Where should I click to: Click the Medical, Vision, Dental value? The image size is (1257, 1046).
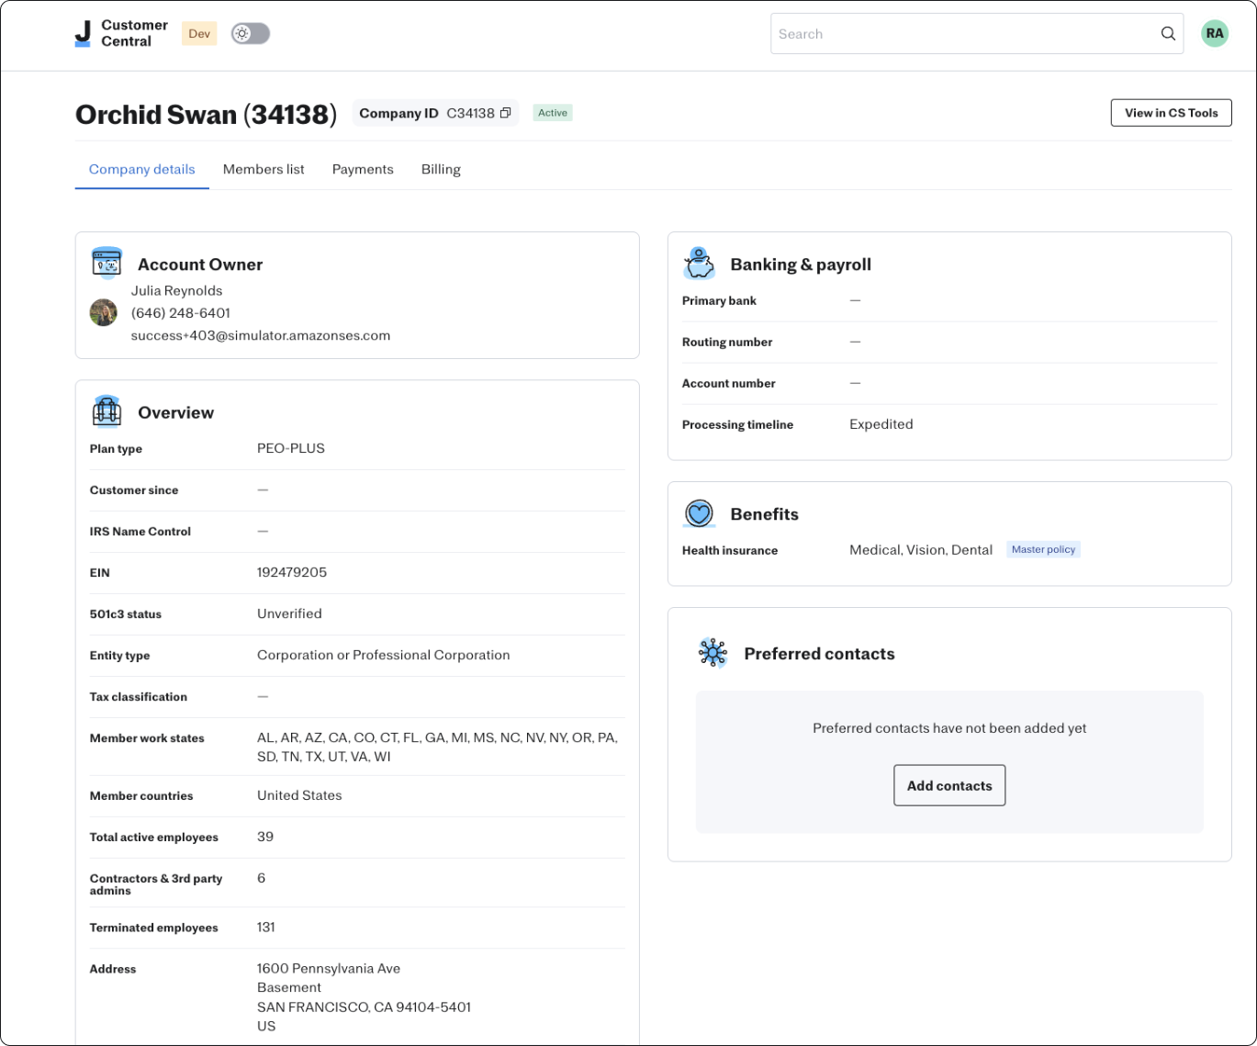(921, 550)
